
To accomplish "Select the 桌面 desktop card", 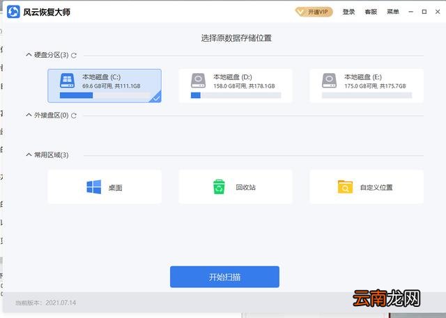I will 105,186.
